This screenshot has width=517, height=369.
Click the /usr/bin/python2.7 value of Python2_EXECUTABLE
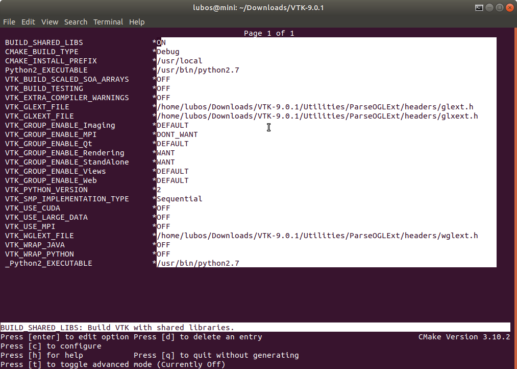(198, 71)
